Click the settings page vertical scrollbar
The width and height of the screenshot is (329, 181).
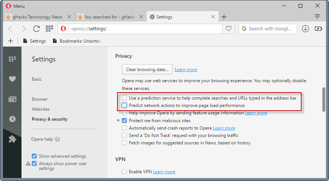324,100
